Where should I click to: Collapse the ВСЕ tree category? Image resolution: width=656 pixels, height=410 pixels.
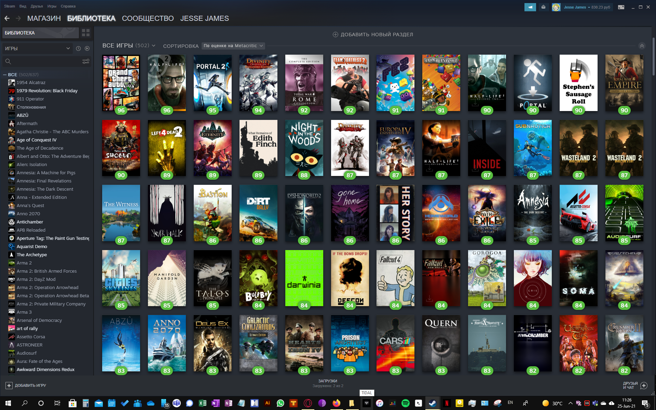click(5, 74)
